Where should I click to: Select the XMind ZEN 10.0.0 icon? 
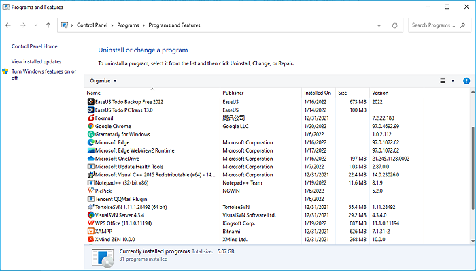(90, 240)
